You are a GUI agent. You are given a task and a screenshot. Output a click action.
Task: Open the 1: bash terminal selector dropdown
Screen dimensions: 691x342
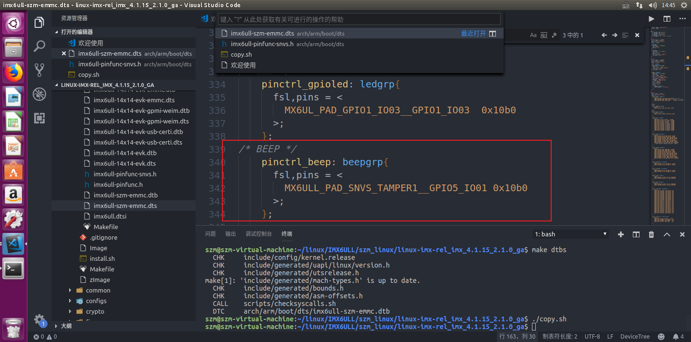pyautogui.click(x=571, y=234)
